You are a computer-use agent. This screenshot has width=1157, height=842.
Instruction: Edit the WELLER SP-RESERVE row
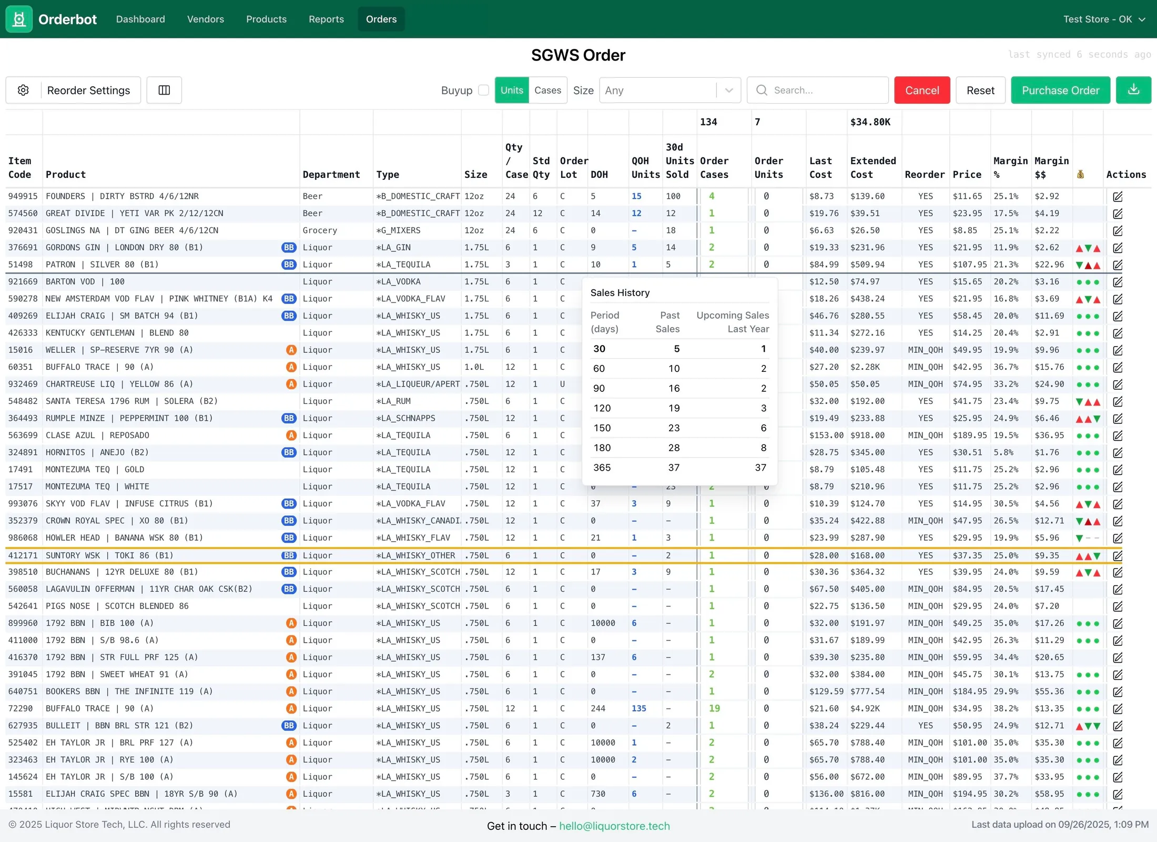pos(1118,350)
